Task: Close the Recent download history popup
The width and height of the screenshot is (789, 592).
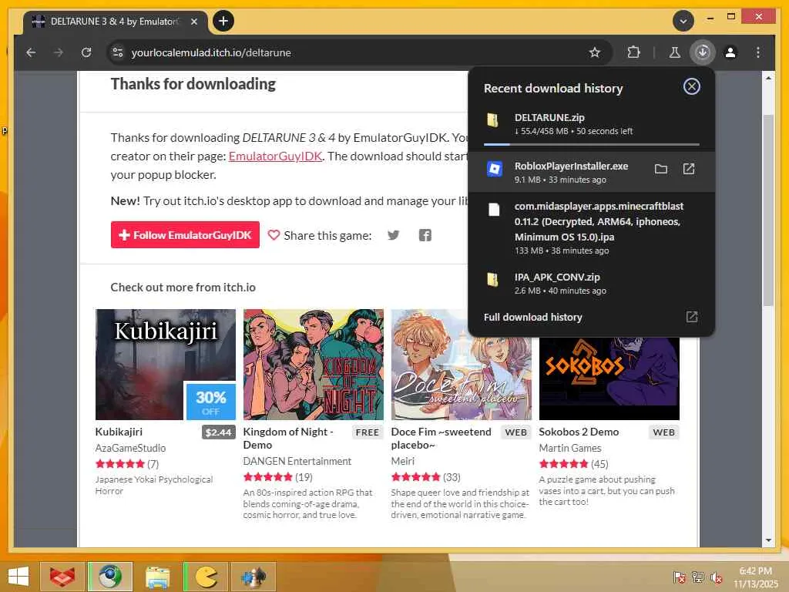Action: click(x=691, y=86)
